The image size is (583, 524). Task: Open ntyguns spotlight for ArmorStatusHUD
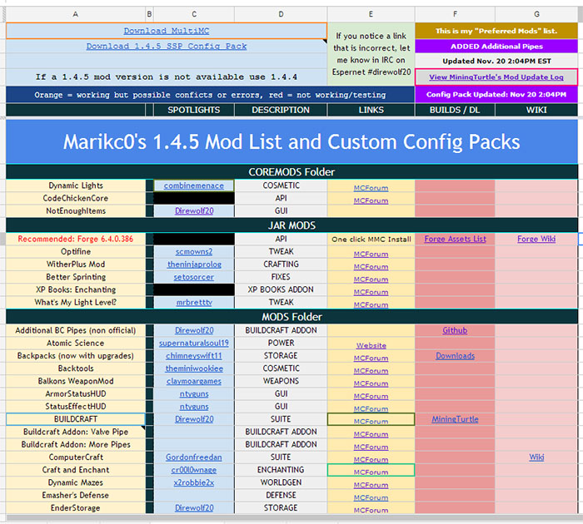(194, 394)
